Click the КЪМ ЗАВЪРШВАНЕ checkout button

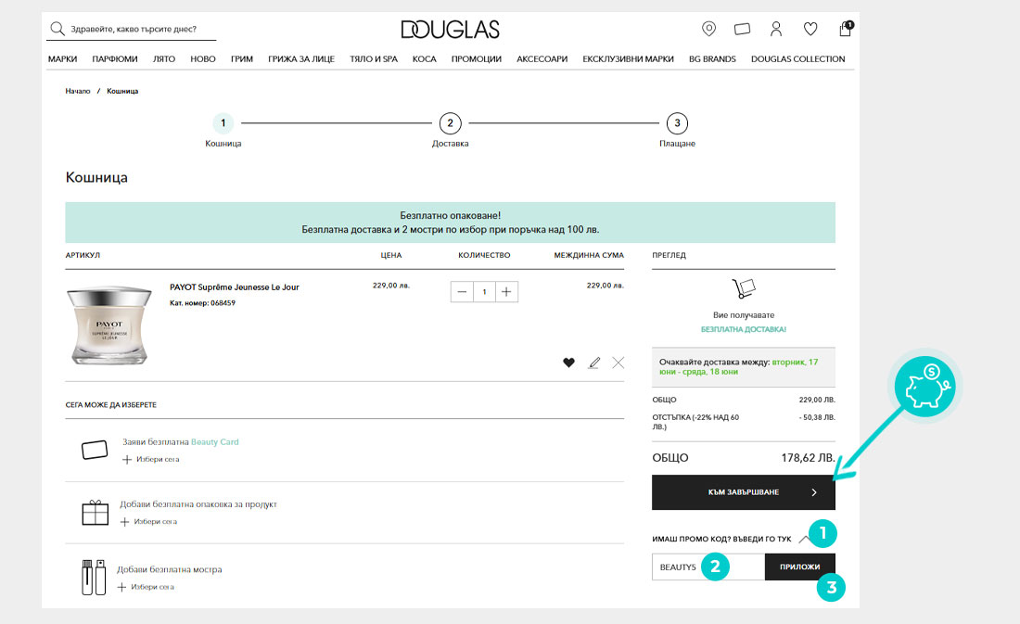point(744,492)
